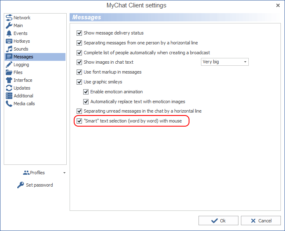Select the wrench icon next to Main

tap(9, 25)
